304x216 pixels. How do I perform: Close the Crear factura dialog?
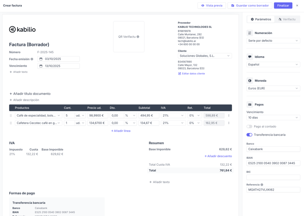297,5
